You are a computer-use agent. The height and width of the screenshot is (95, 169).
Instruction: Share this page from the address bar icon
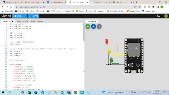click(x=135, y=7)
